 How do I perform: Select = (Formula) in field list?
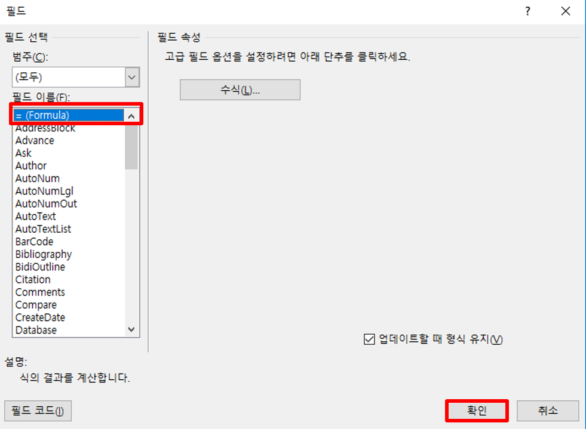(x=69, y=115)
